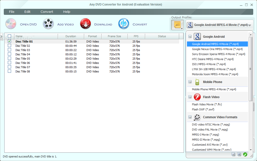Viewport: 257px width, 161px height.
Task: Check the Disc Title 08 checkbox
Action: 10,71
